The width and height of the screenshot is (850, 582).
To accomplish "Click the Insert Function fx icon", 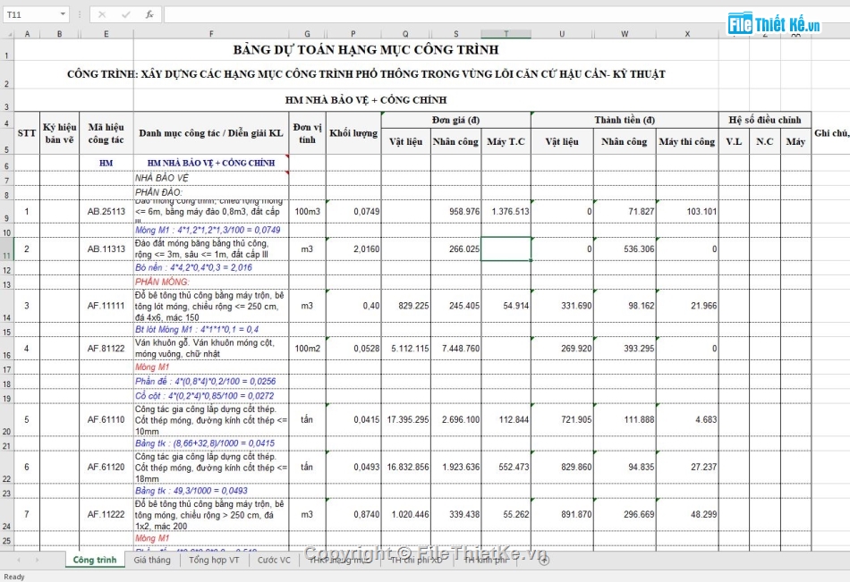I will point(149,14).
